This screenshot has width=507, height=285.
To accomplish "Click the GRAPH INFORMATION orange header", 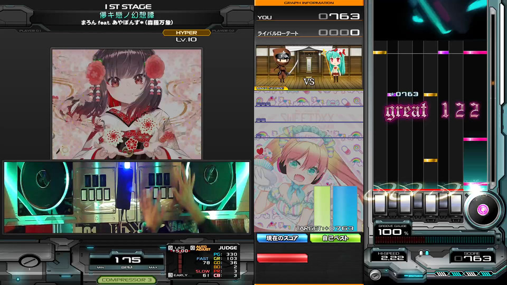I will (x=309, y=3).
